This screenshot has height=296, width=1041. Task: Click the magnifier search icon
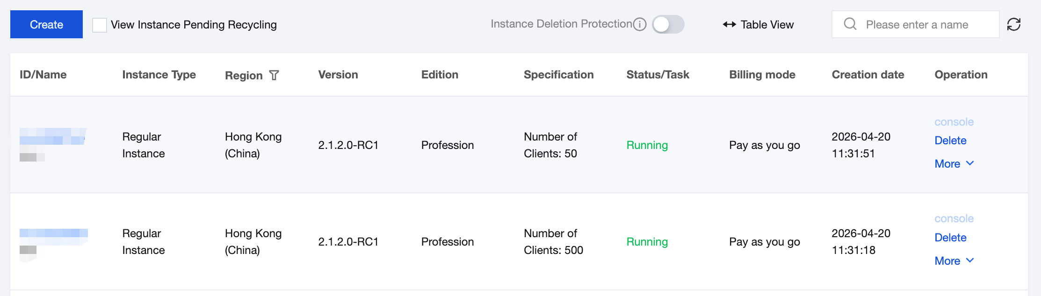click(850, 24)
